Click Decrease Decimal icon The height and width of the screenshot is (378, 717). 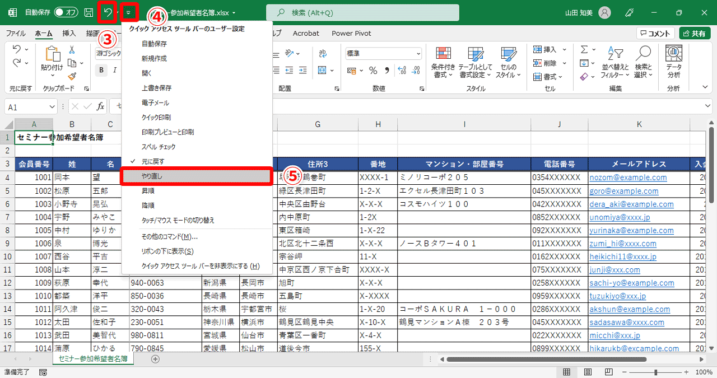(416, 70)
